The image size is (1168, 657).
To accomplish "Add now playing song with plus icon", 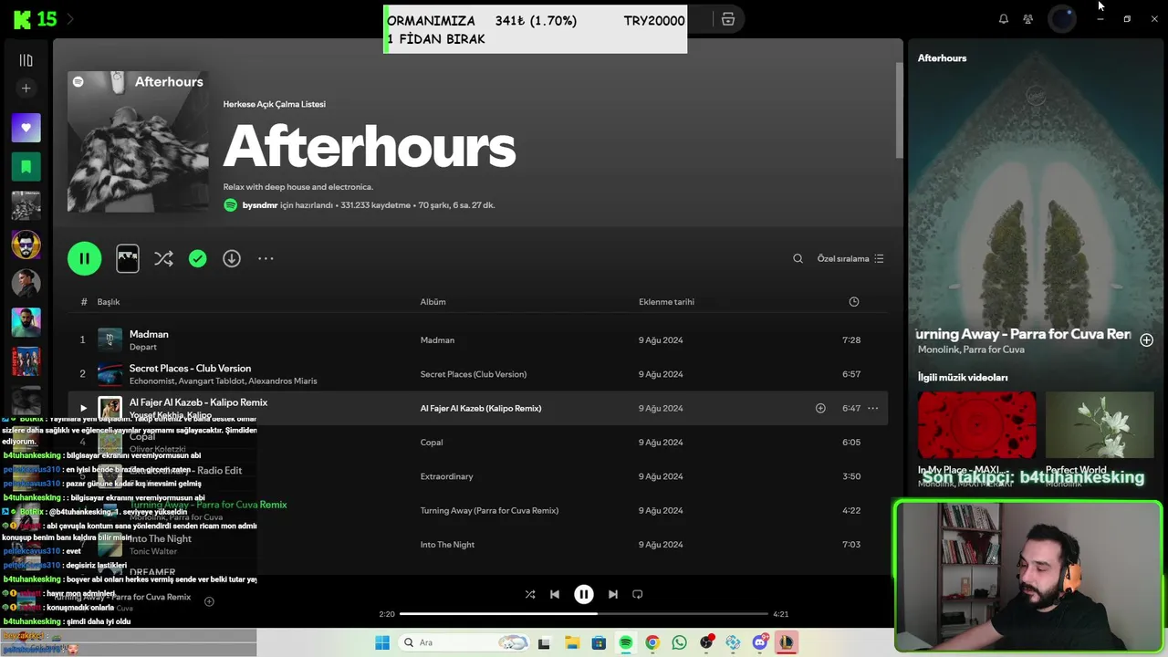I will tap(209, 601).
